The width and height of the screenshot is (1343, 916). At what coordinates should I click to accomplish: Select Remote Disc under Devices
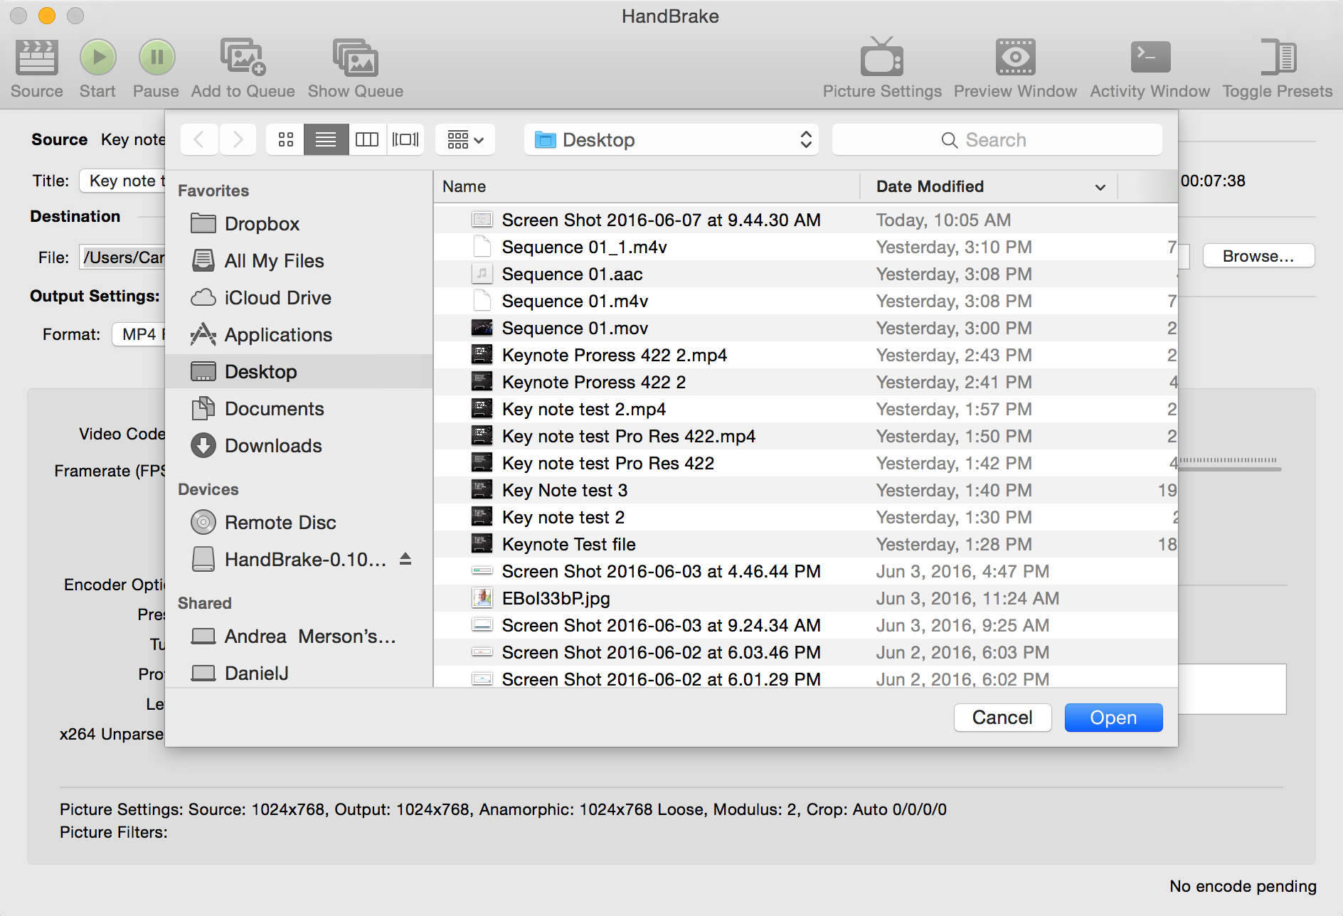[299, 523]
